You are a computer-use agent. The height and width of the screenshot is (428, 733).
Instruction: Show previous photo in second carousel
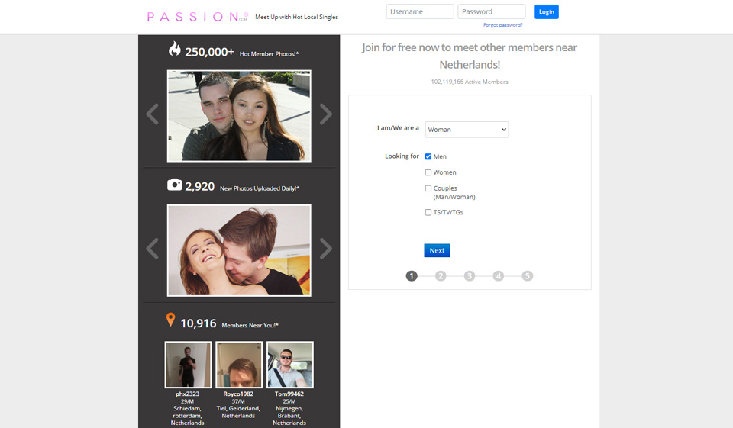[x=152, y=249]
